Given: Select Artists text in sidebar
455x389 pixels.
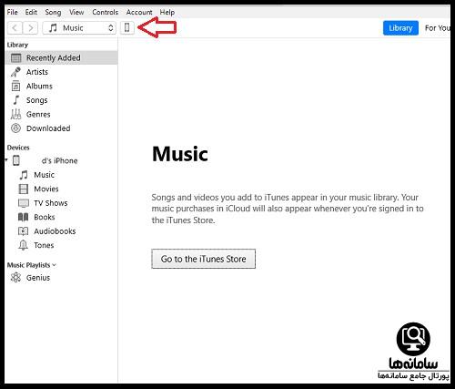Looking at the screenshot, I should pos(37,72).
